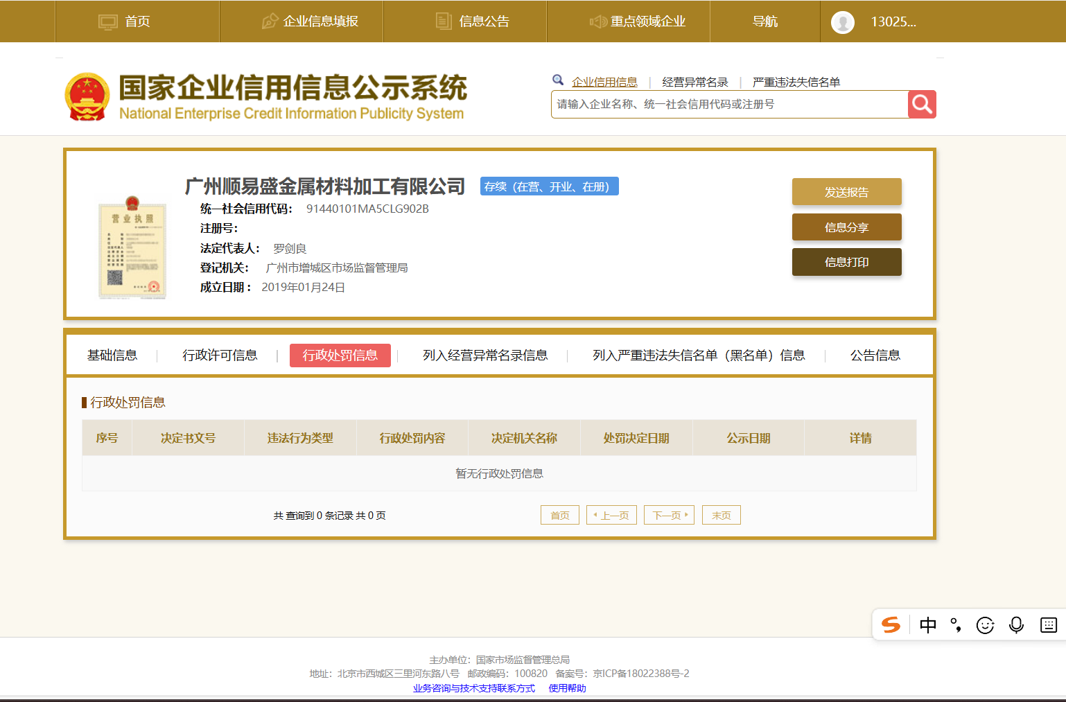
Task: Expand the 导航 navigation menu
Action: click(765, 21)
